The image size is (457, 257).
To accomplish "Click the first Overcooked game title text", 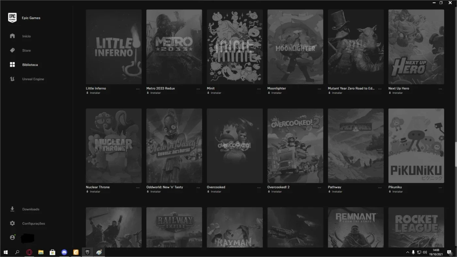I will pyautogui.click(x=216, y=187).
